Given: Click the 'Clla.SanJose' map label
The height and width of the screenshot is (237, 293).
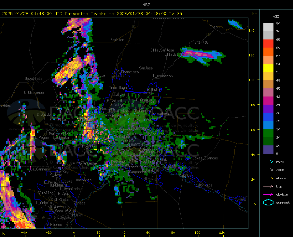Looking at the screenshot, I should coord(162,50).
